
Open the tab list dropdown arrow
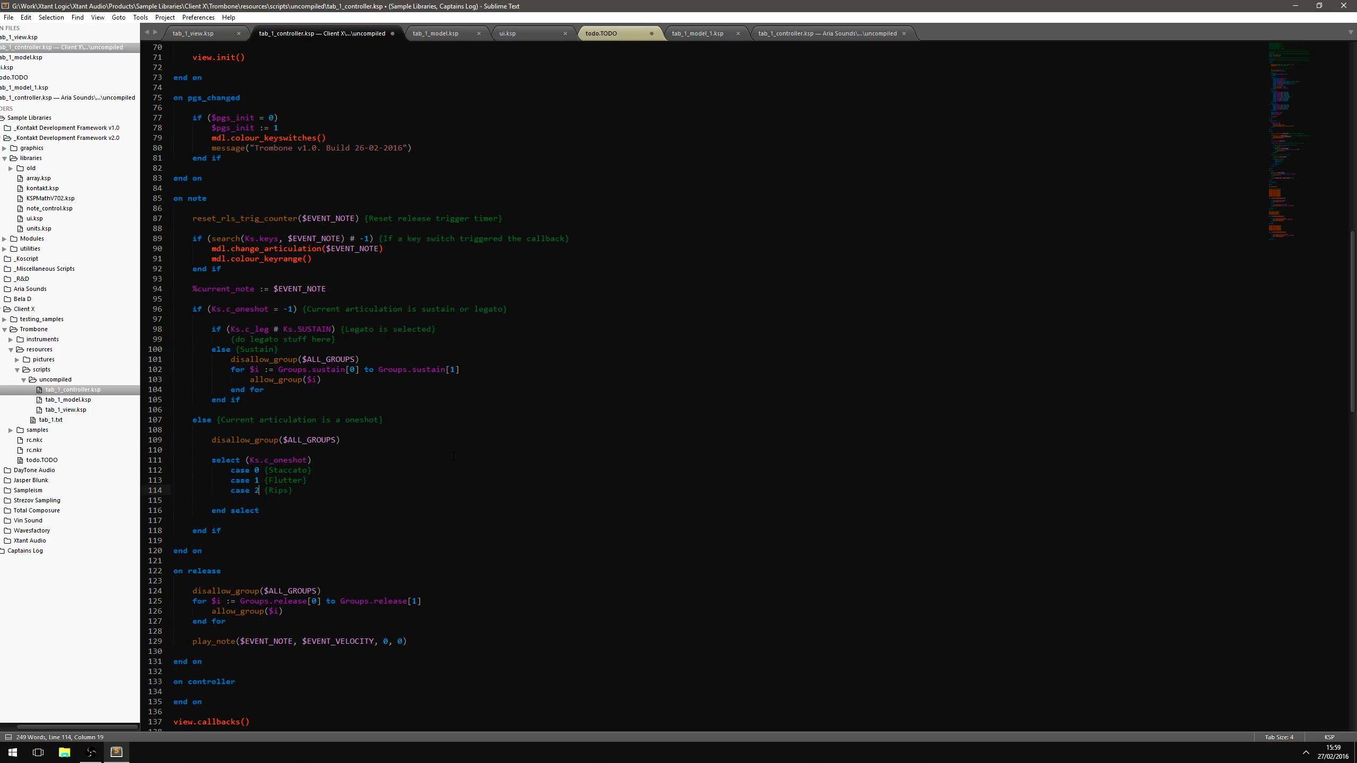pyautogui.click(x=1350, y=33)
